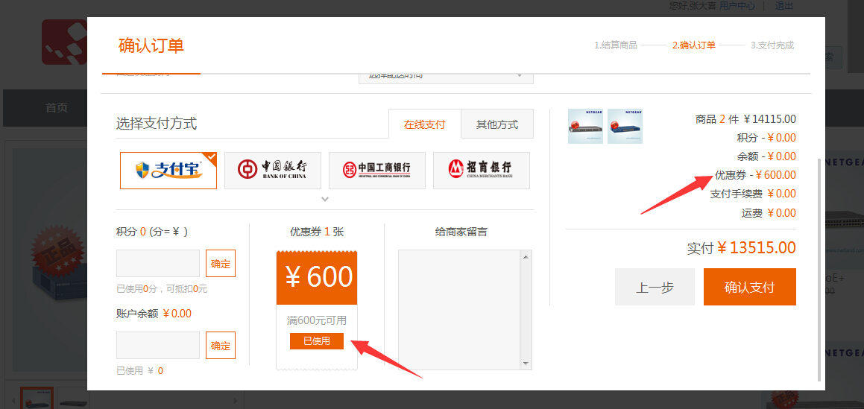Screen dimensions: 864x409
Task: Click the 积分 points input field
Action: (x=158, y=263)
